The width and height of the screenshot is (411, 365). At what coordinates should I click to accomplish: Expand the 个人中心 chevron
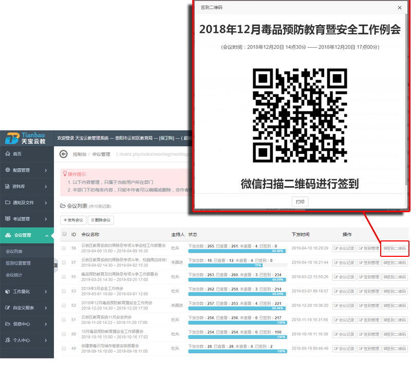pyautogui.click(x=46, y=340)
